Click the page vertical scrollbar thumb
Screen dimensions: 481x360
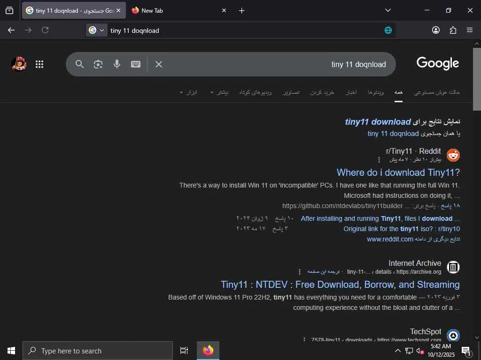(x=477, y=79)
